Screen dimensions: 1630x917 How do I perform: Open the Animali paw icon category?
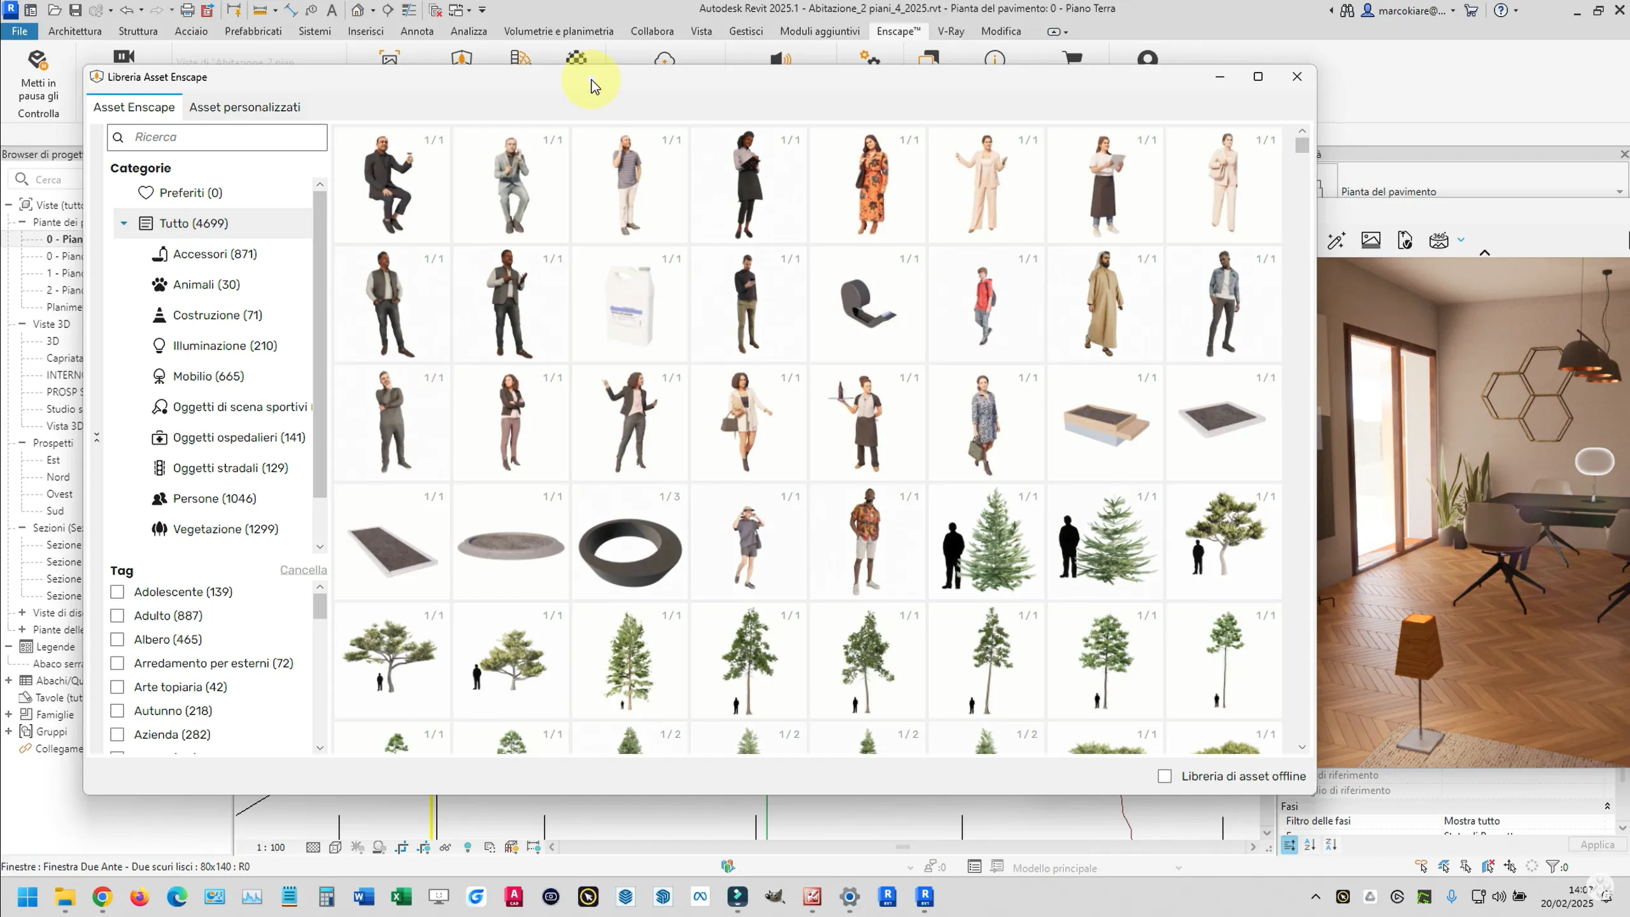coord(159,285)
